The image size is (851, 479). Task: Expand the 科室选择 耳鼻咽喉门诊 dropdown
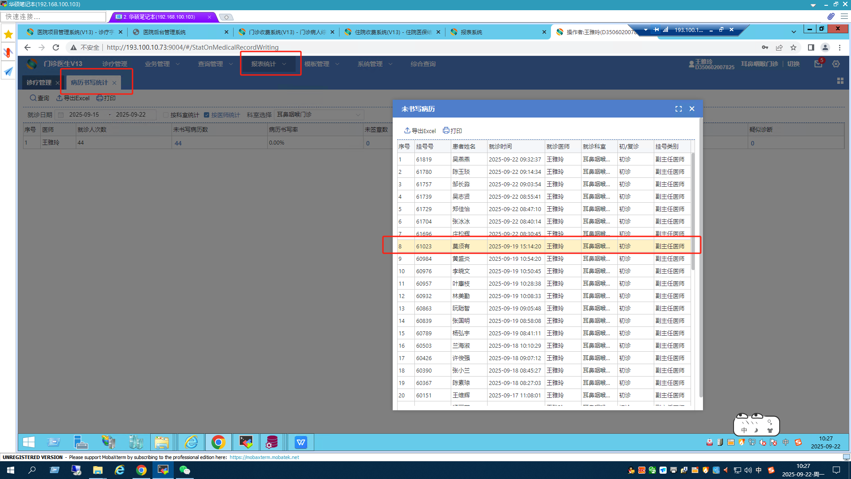[x=358, y=115]
